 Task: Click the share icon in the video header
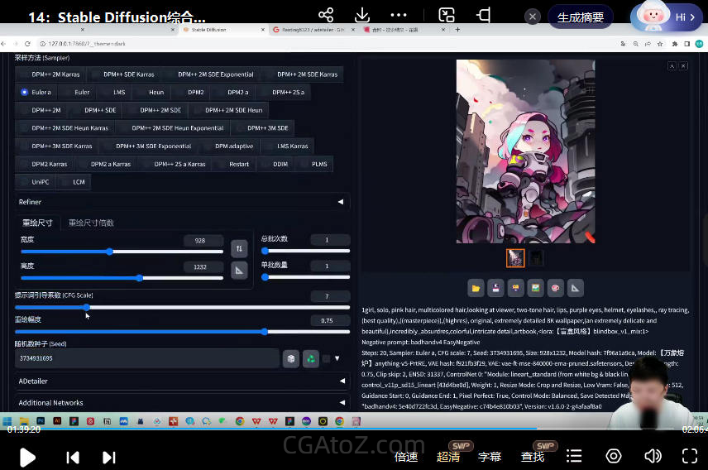(x=326, y=16)
